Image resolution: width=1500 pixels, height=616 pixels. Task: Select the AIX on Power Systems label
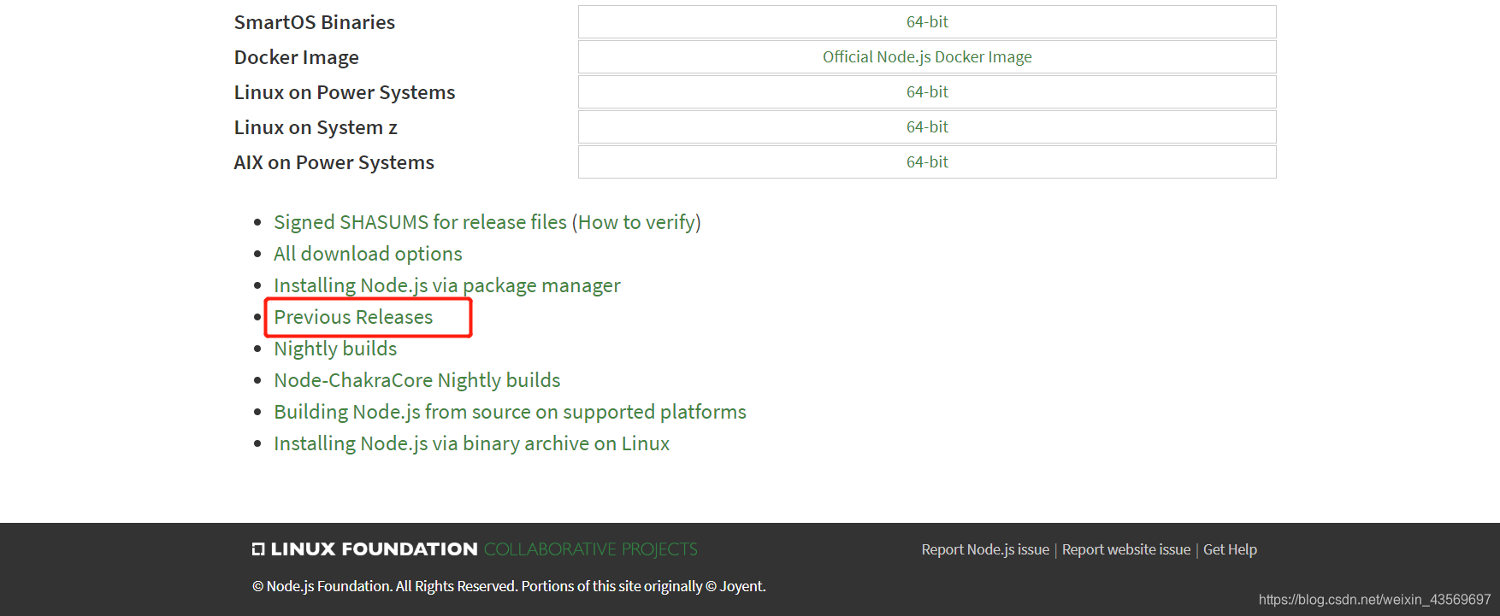(x=334, y=162)
